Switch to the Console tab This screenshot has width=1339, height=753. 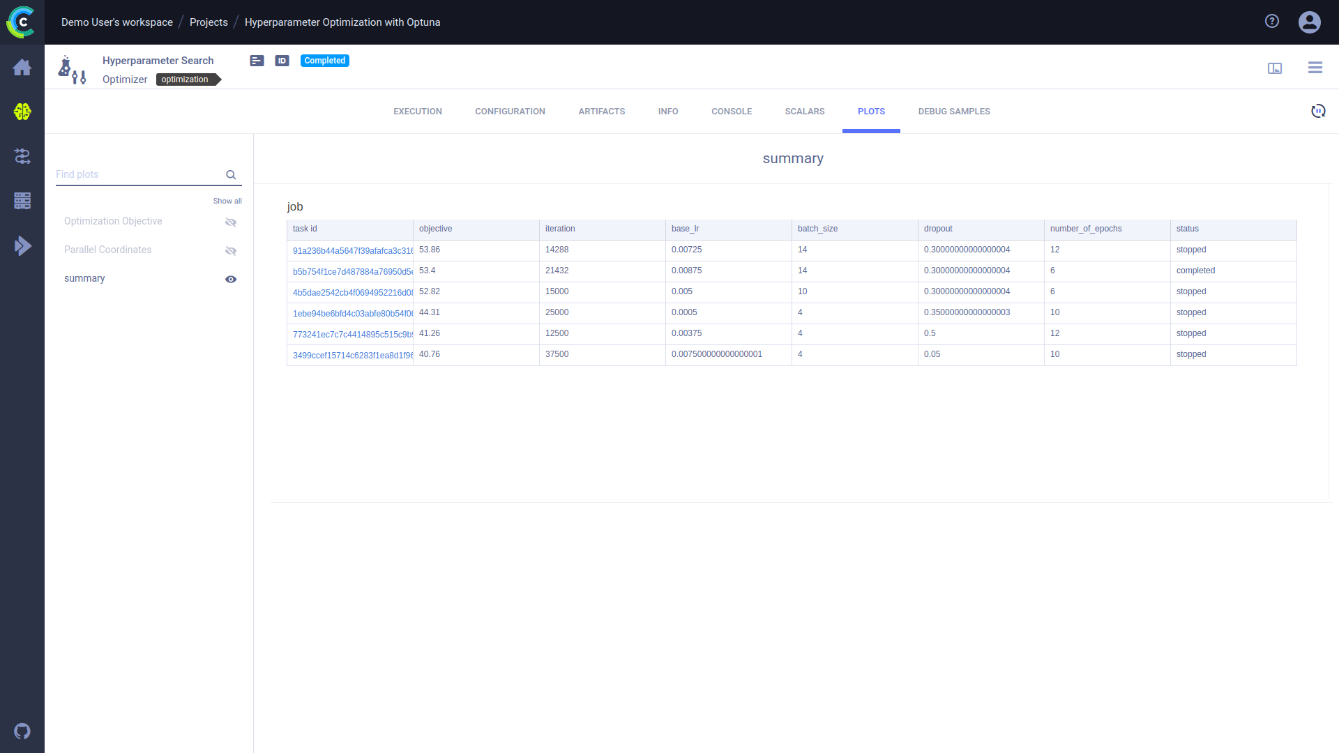[x=732, y=112]
